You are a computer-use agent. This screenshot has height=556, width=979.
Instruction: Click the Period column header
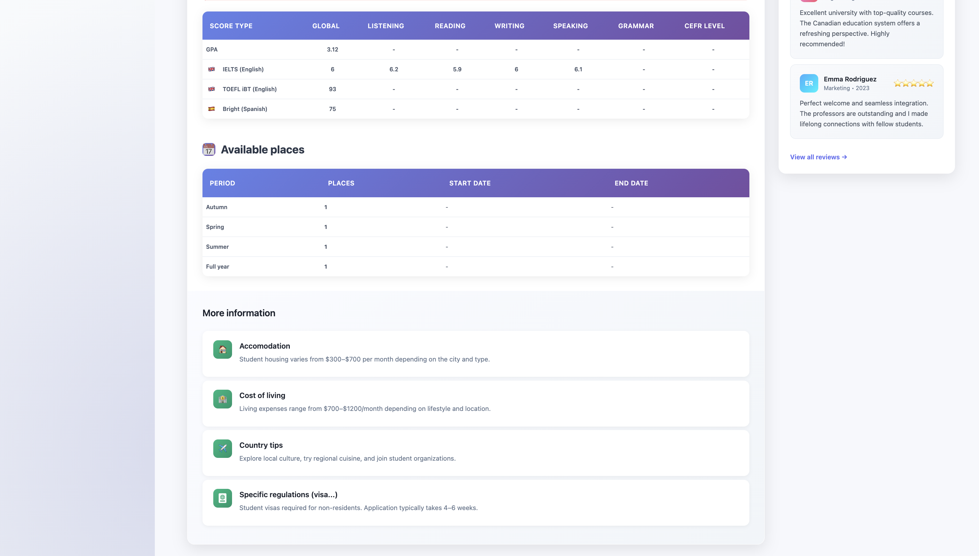[222, 183]
